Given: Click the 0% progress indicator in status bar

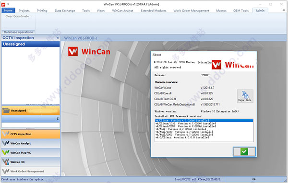Looking at the screenshot, I should 253,179.
